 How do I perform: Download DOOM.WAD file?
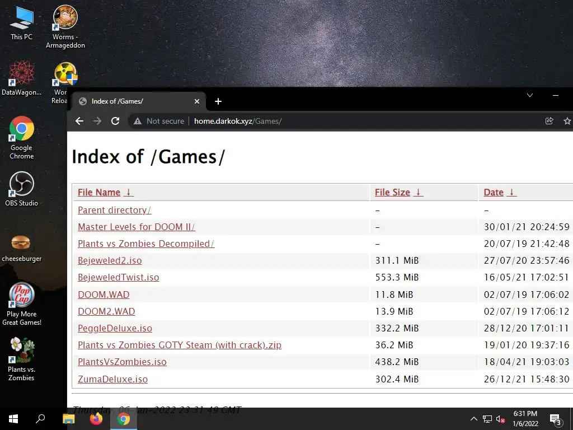tap(104, 295)
